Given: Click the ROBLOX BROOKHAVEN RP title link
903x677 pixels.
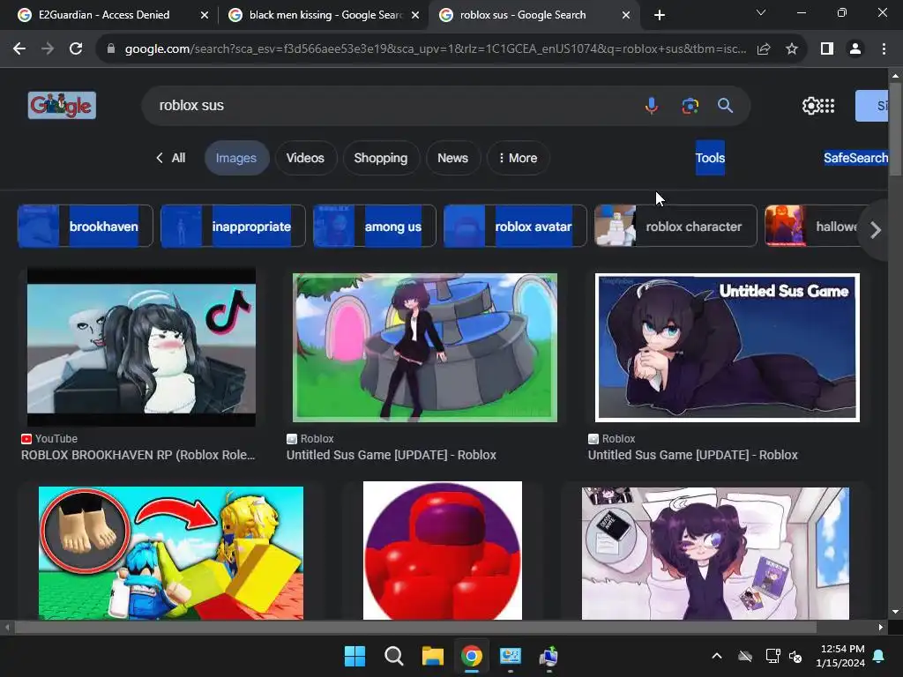Looking at the screenshot, I should (x=138, y=455).
